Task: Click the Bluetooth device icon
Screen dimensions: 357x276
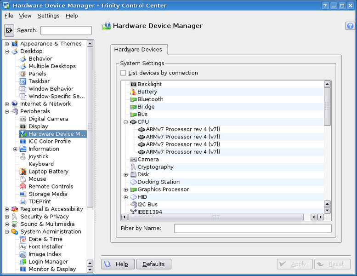Action: pos(133,99)
